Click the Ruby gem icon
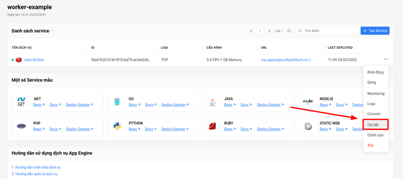The image size is (403, 179). 212,126
